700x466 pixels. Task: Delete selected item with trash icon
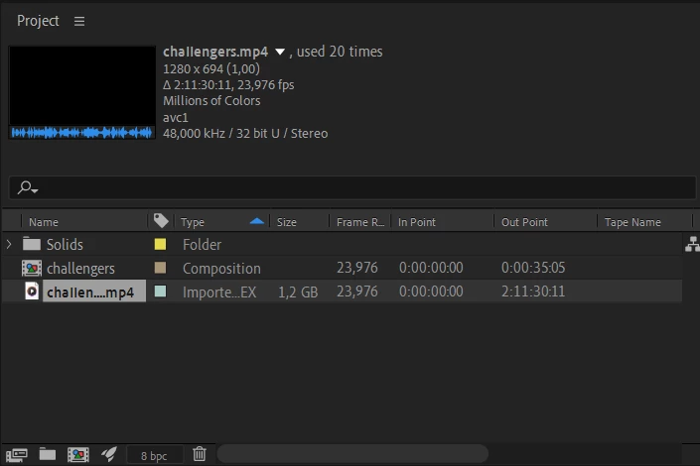(200, 454)
